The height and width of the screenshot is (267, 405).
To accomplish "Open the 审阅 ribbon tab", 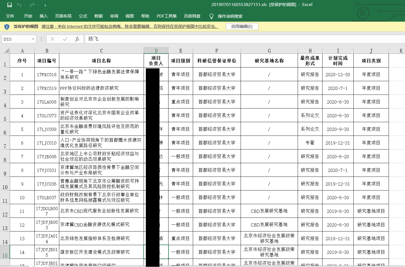I will click(114, 16).
